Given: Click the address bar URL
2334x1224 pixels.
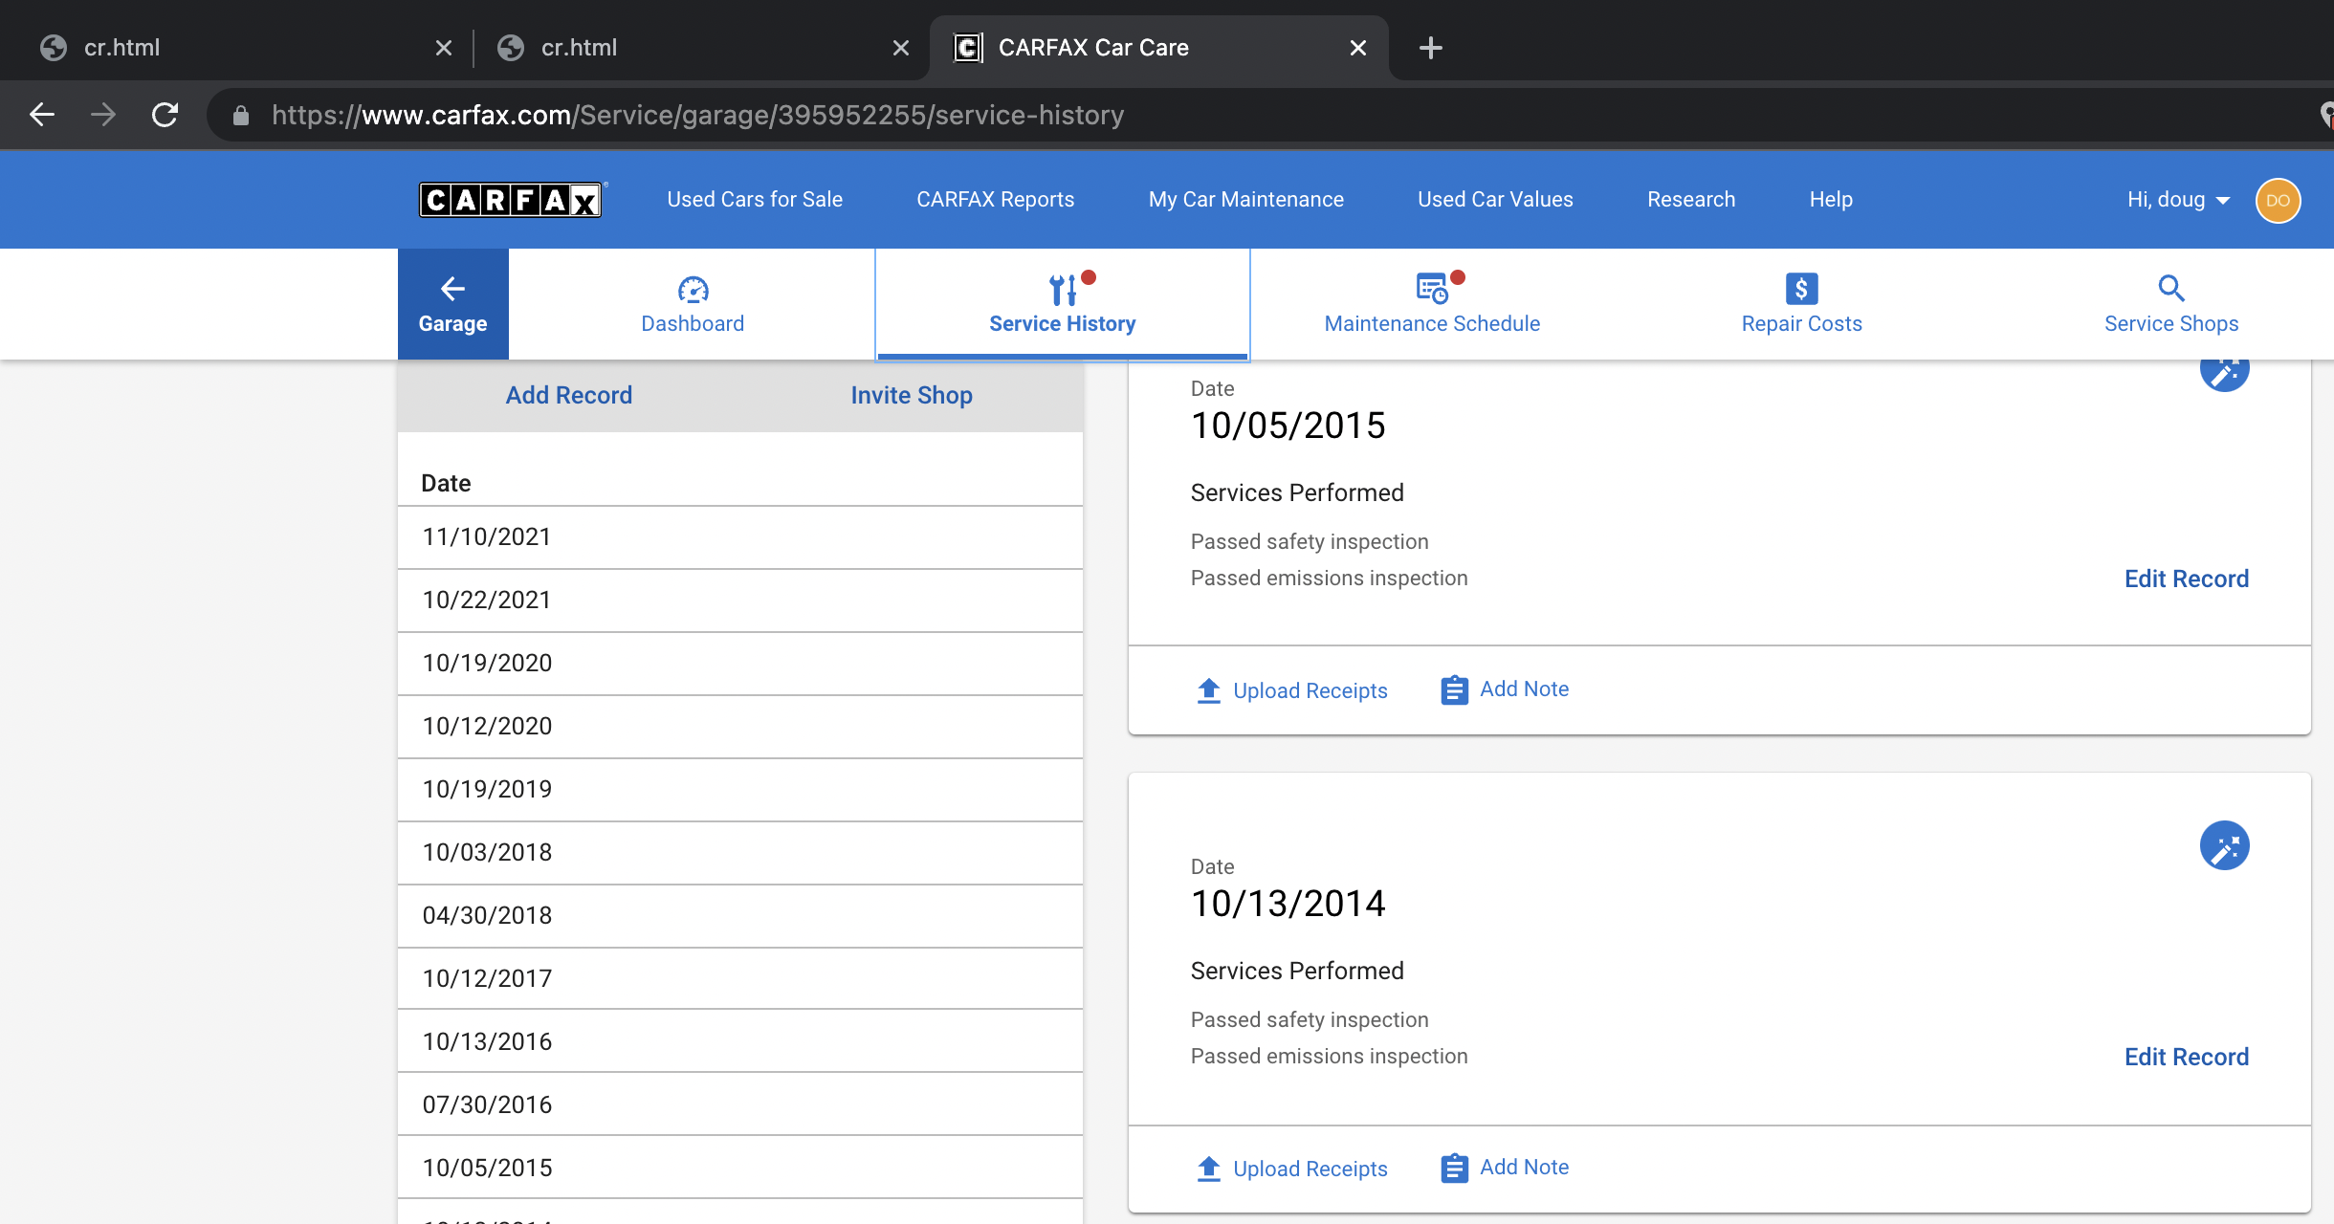Looking at the screenshot, I should tap(697, 115).
